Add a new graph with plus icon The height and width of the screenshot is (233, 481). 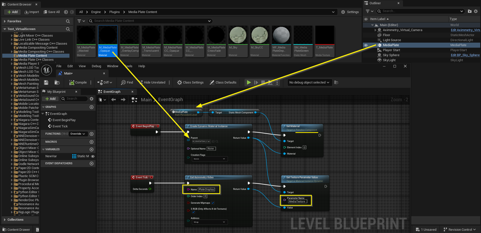(92, 107)
